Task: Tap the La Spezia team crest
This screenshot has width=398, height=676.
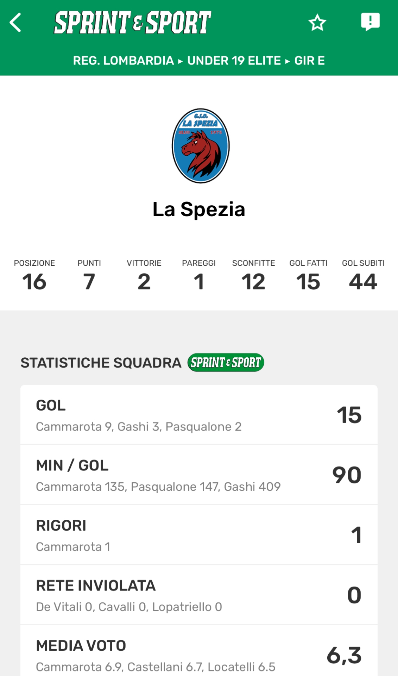Action: coord(201,146)
